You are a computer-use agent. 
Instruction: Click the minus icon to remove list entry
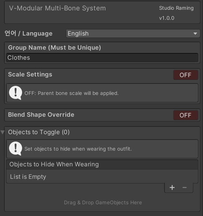[185, 187]
